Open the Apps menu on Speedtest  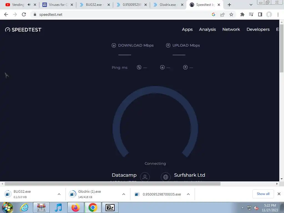[187, 29]
